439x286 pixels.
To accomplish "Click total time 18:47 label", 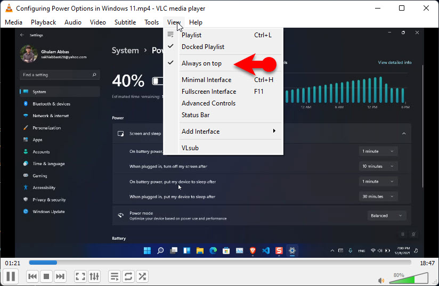I will click(x=427, y=263).
